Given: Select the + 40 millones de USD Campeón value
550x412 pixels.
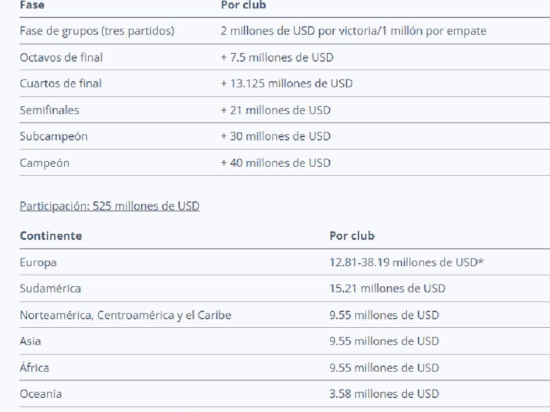Looking at the screenshot, I should tap(276, 163).
